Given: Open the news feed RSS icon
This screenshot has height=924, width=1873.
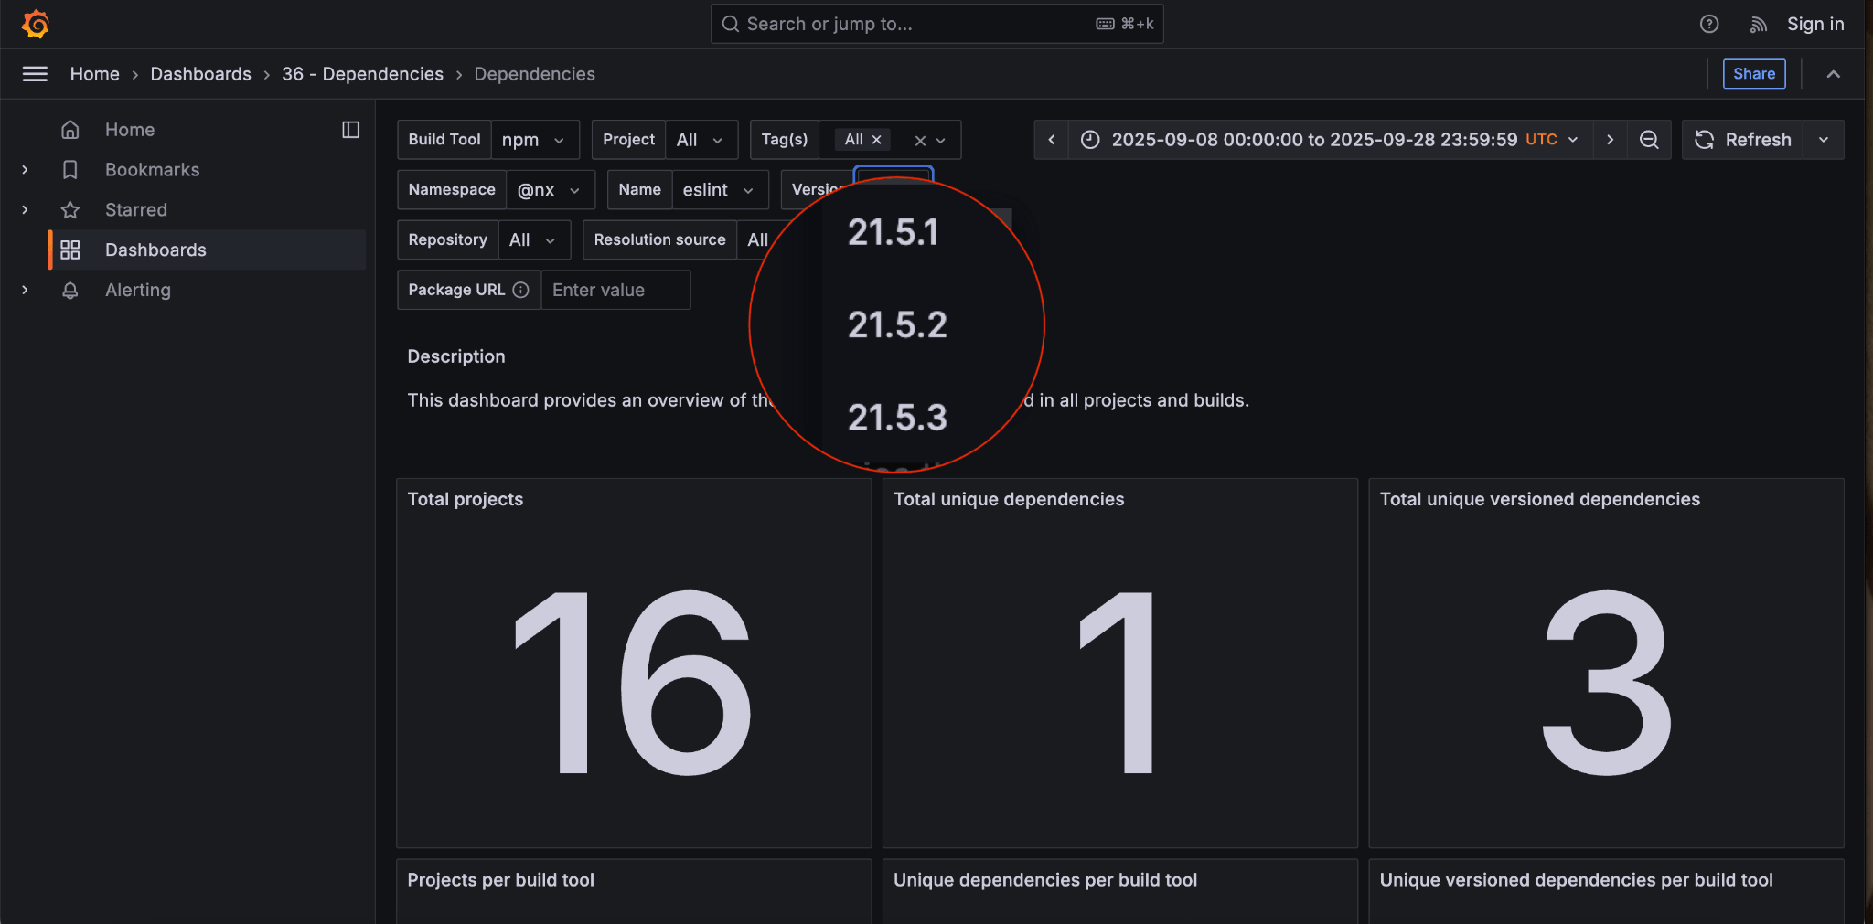Looking at the screenshot, I should pos(1758,24).
